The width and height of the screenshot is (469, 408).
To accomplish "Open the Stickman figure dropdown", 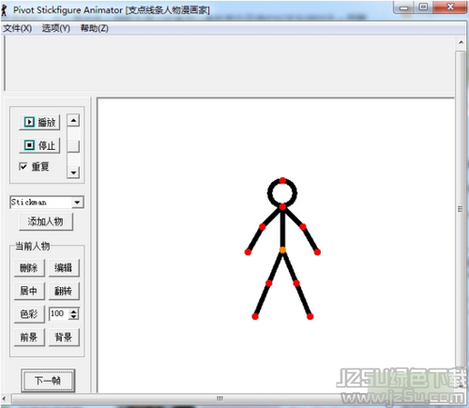I will [77, 203].
